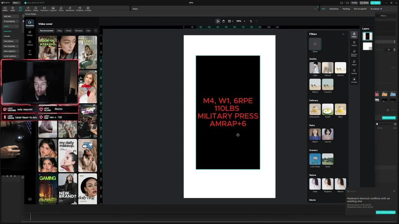Viewport: 399px width, 224px height.
Task: Select Filters in the right tool strip
Action: 354,35
